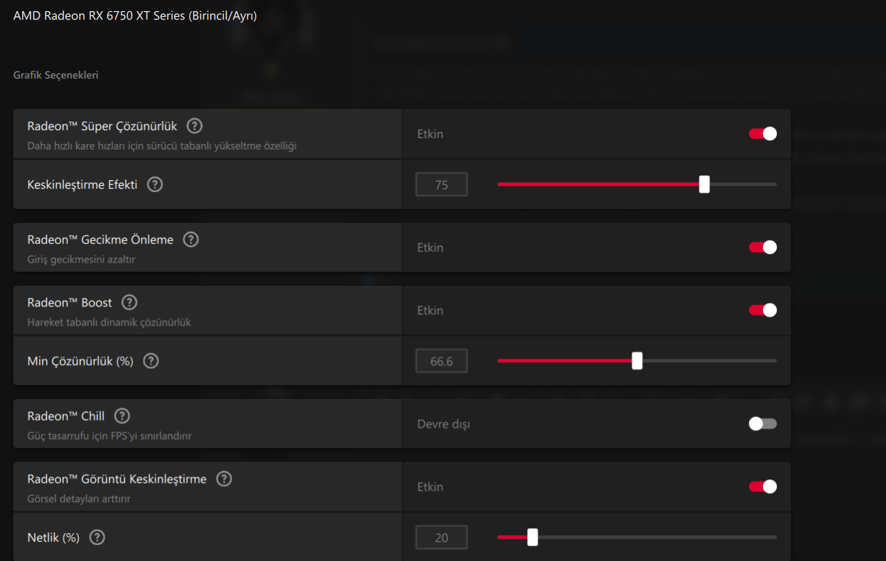Open help for Radeon Görüntü Keskinleştirme

[x=224, y=479]
